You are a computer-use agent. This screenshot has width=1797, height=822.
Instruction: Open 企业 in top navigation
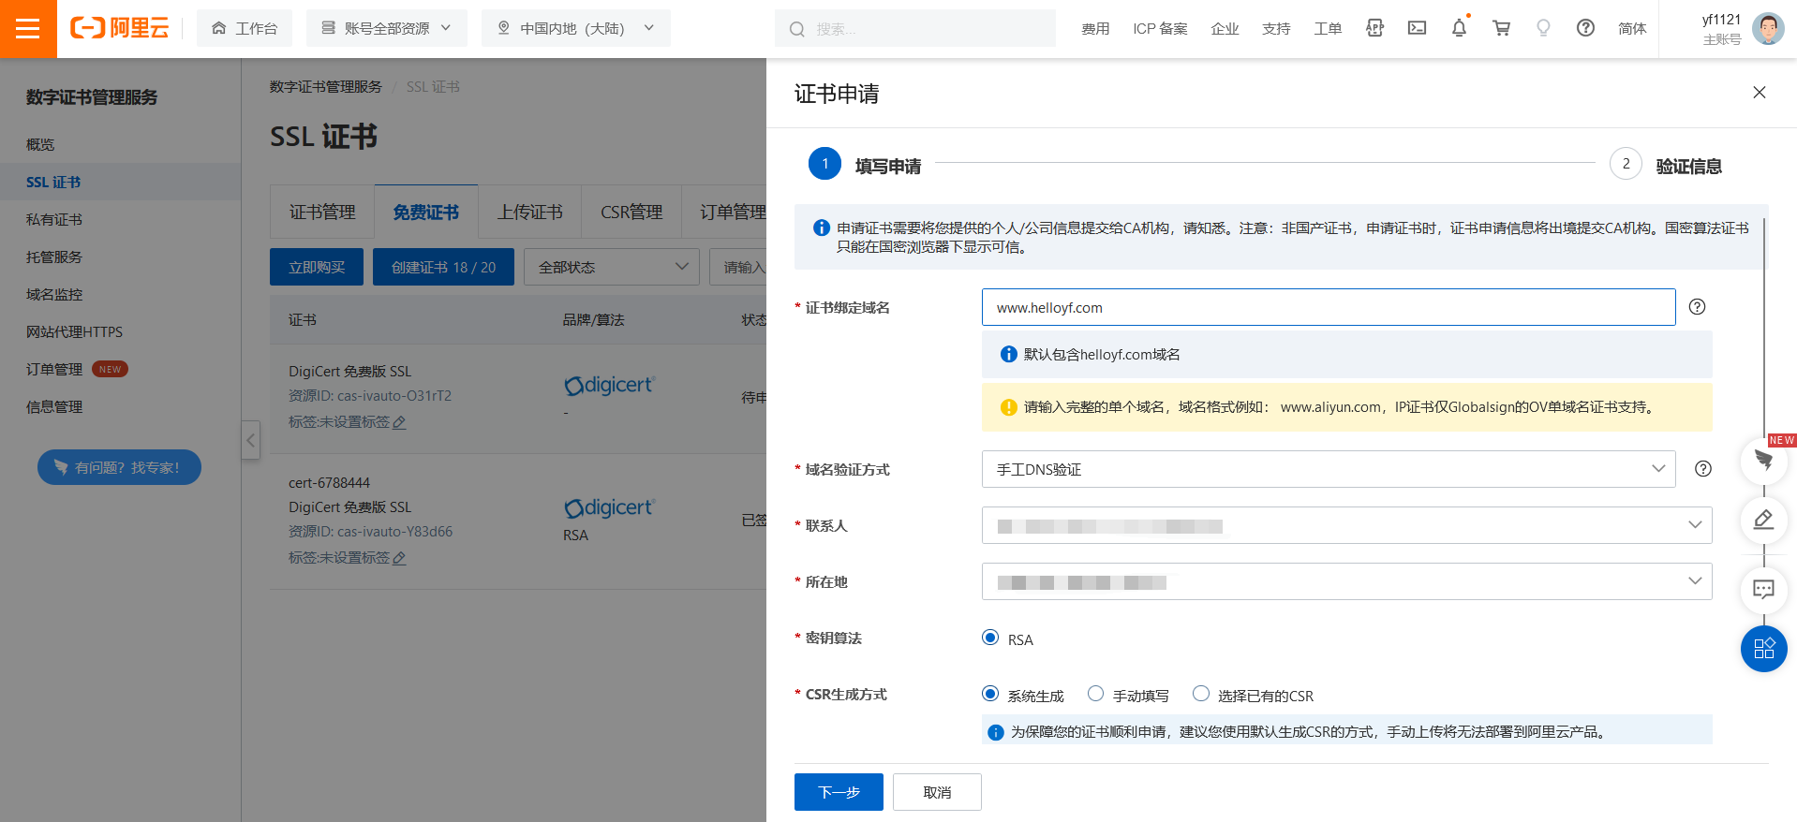point(1225,29)
